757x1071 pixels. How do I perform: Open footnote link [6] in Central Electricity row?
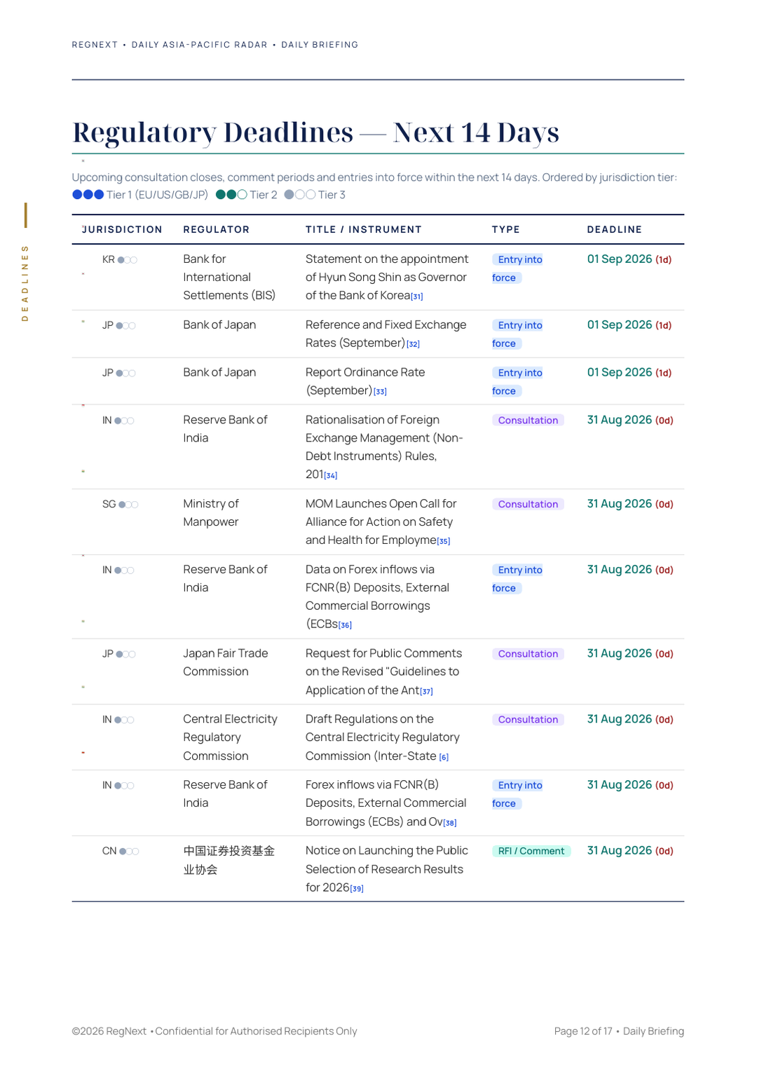(x=444, y=757)
